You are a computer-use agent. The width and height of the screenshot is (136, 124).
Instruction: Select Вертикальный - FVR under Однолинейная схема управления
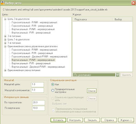(x=31, y=63)
